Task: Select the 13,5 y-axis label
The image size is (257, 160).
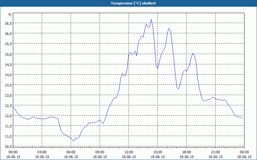Action: 9,85
